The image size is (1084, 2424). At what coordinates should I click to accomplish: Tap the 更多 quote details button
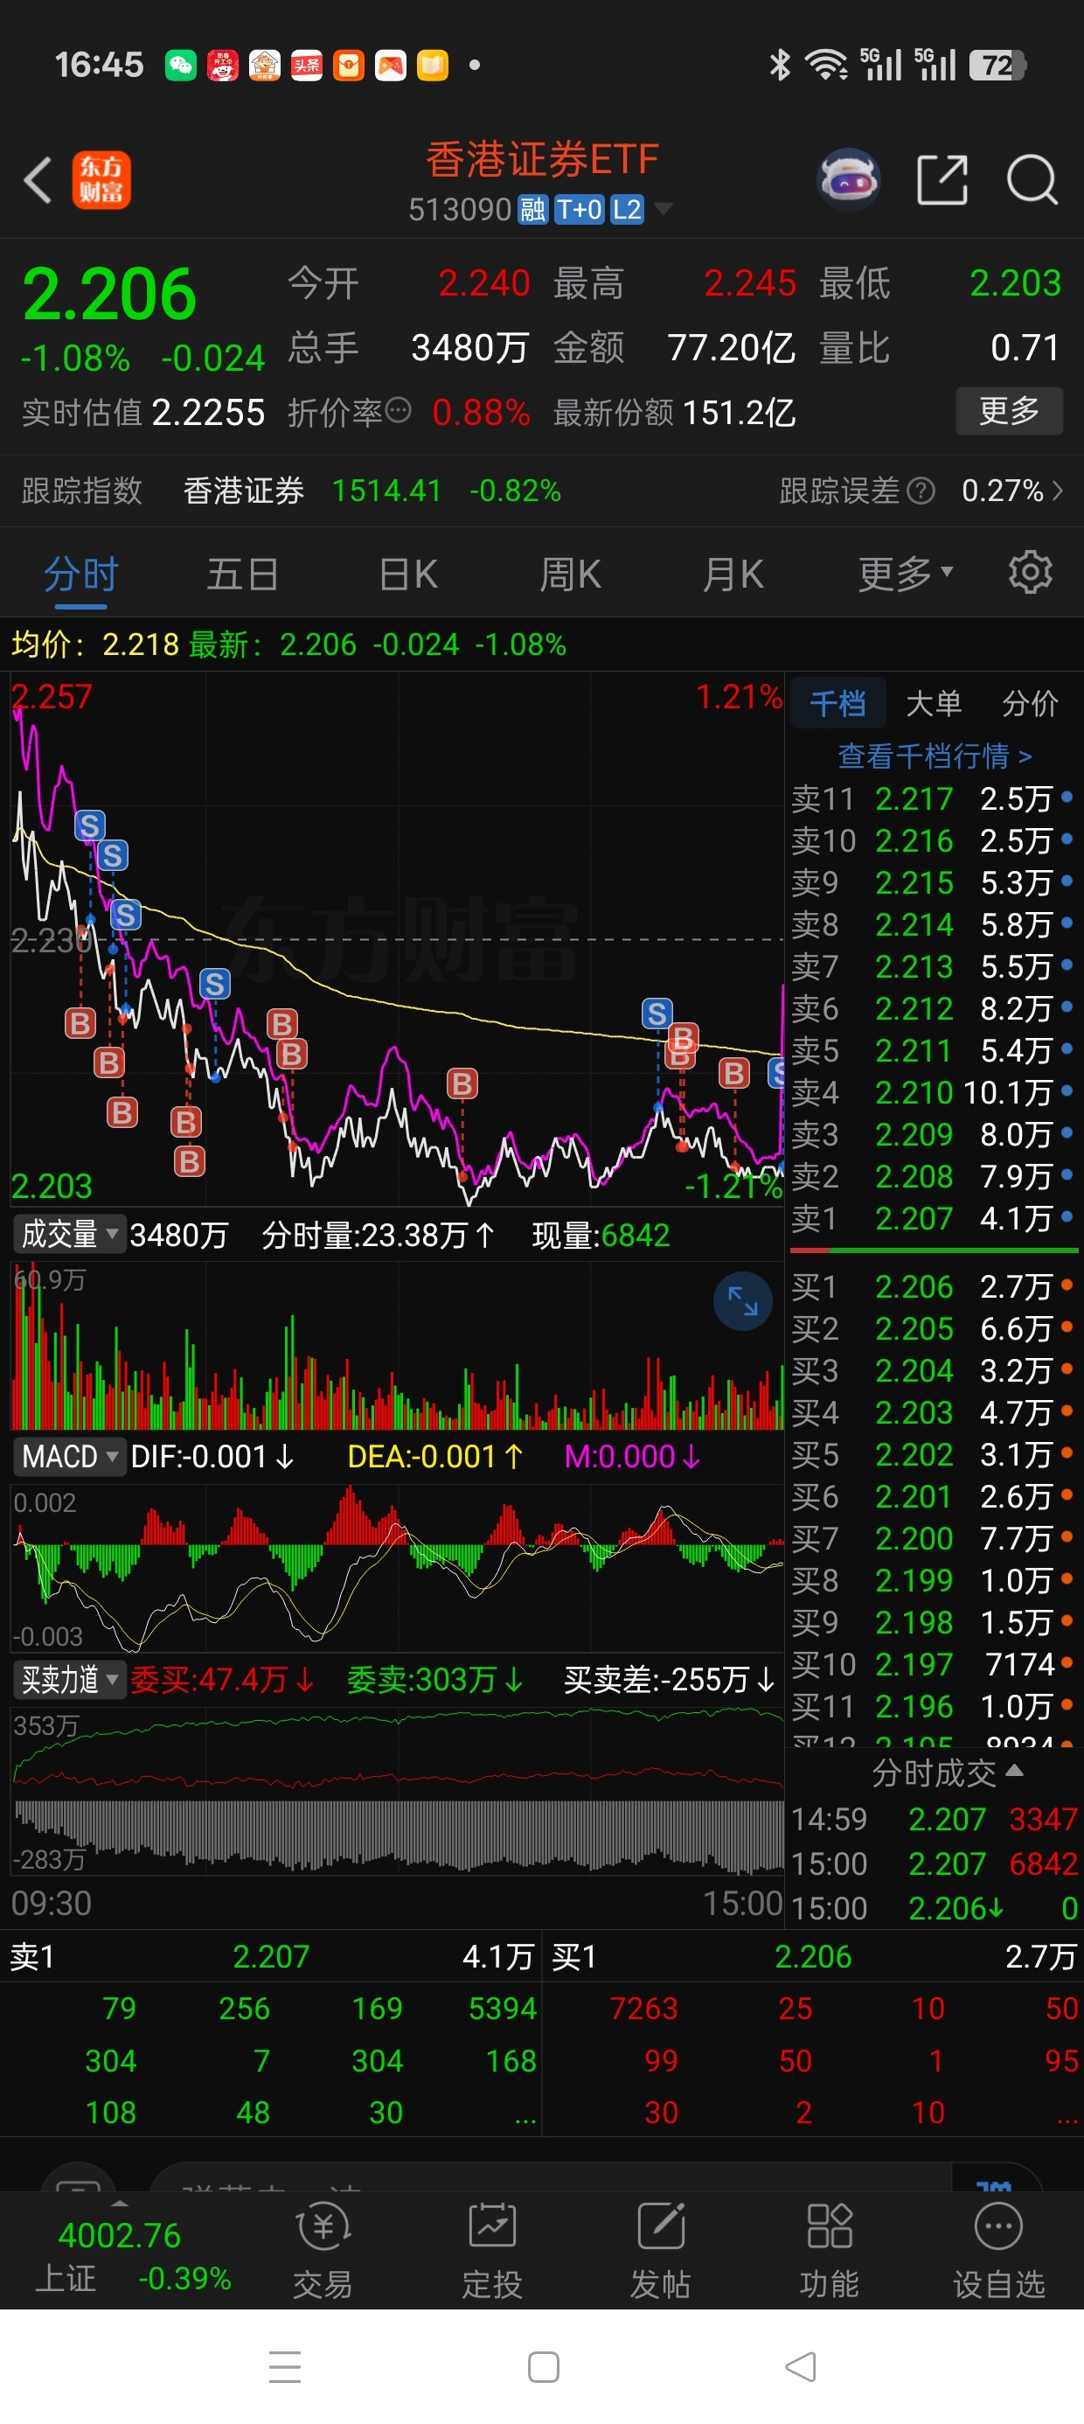tap(1009, 410)
